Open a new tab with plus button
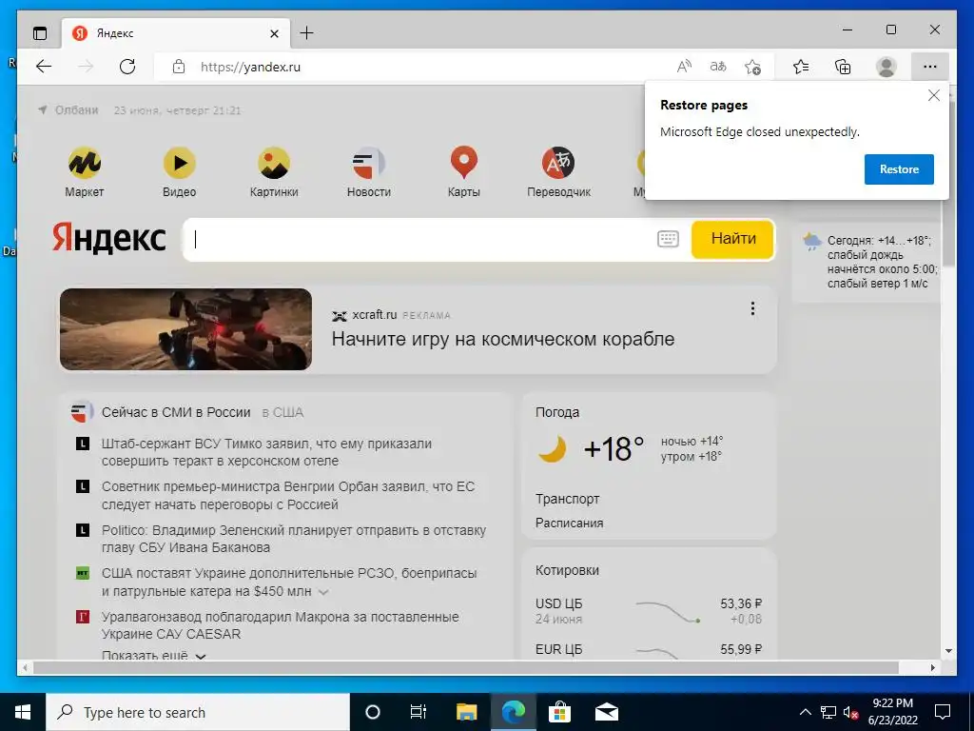 pos(307,33)
